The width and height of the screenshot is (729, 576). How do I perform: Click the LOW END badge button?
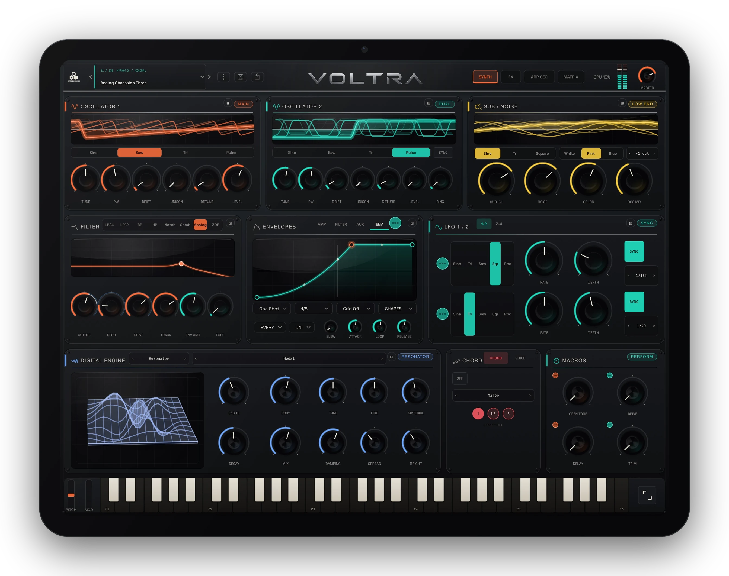pos(642,104)
